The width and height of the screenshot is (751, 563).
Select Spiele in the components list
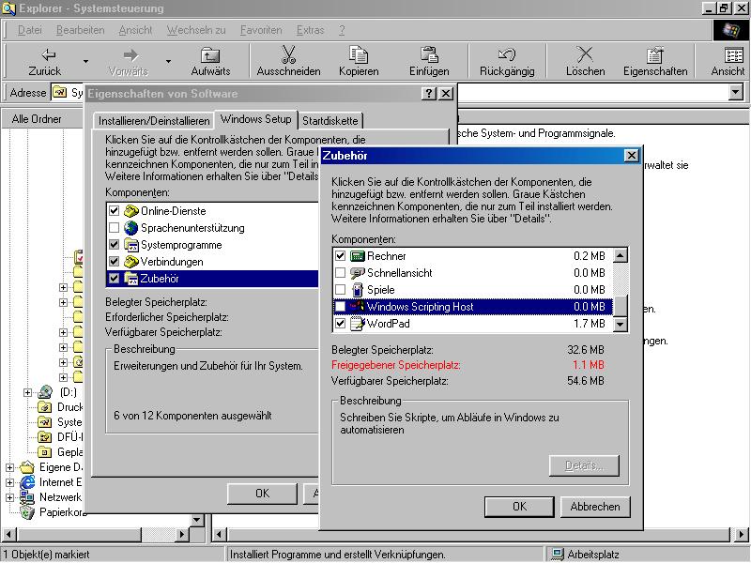(380, 290)
